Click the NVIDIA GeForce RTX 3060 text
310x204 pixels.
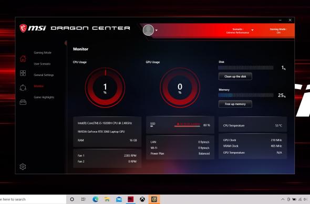(x=101, y=132)
